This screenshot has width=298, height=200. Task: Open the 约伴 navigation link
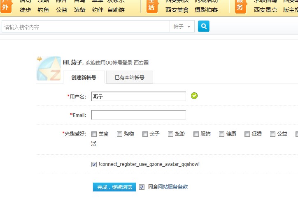98,10
